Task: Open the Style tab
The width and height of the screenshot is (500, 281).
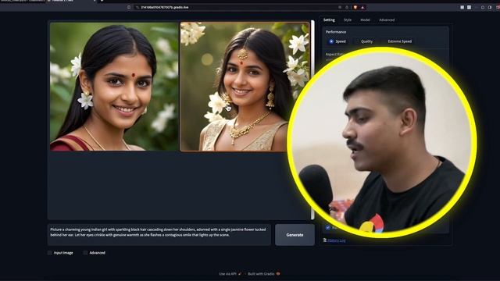Action: 347,20
